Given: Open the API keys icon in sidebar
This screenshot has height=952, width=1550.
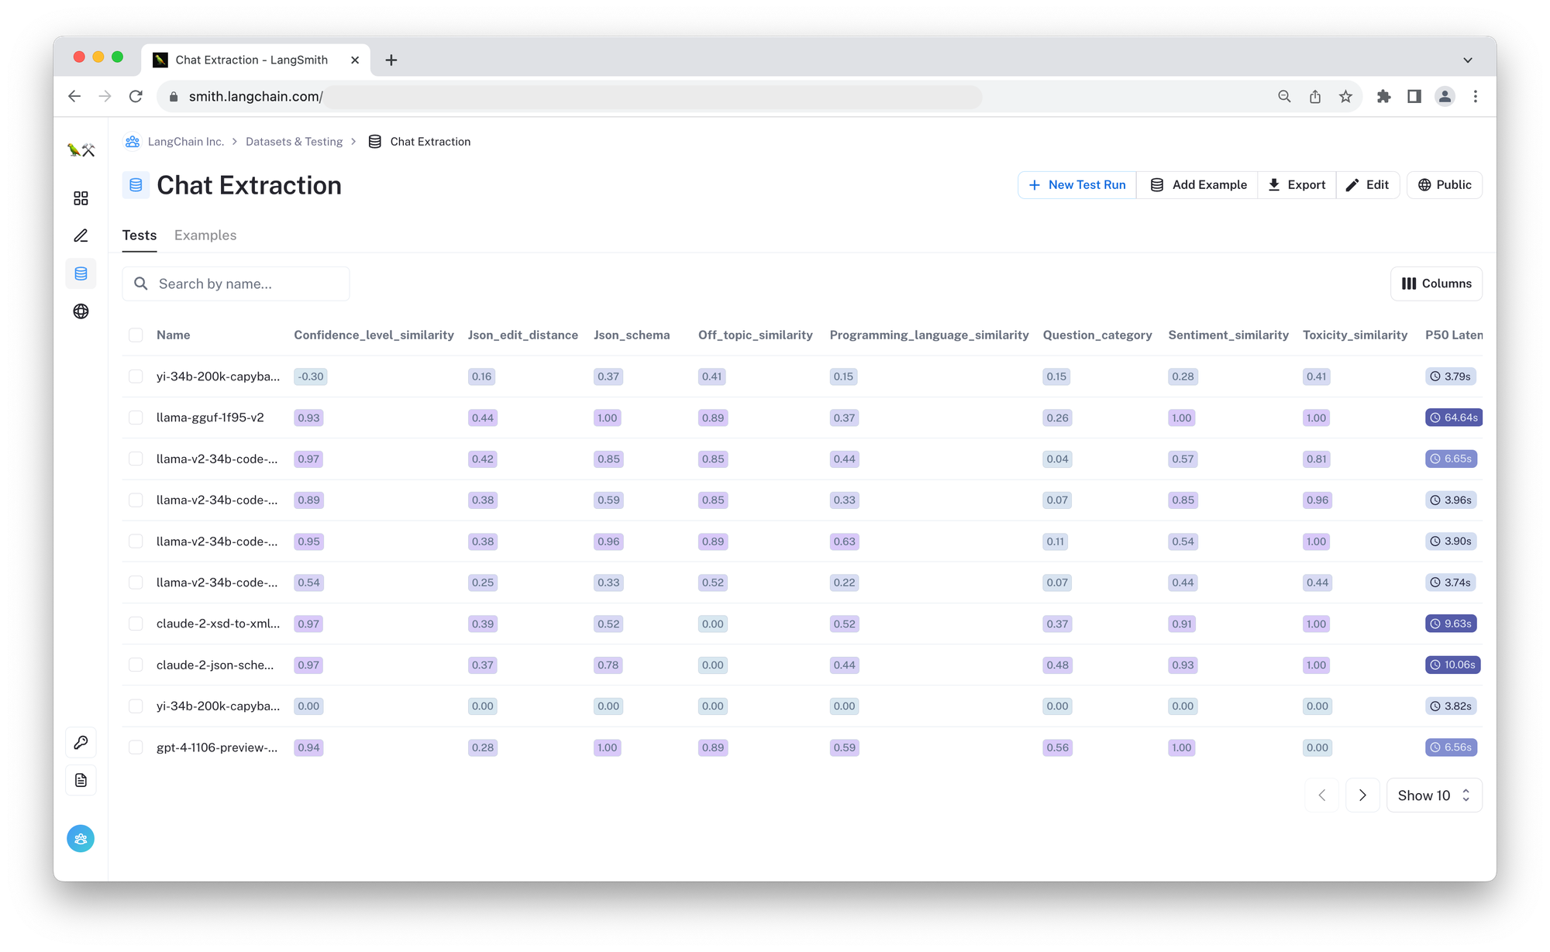Looking at the screenshot, I should pyautogui.click(x=81, y=742).
